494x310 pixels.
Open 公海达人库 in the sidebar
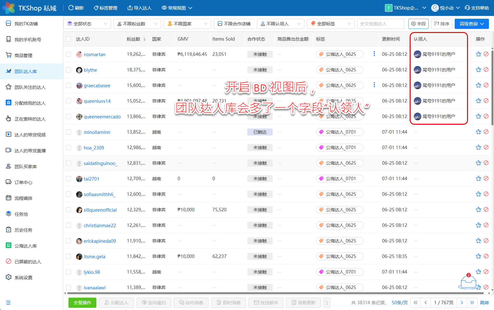pyautogui.click(x=31, y=246)
